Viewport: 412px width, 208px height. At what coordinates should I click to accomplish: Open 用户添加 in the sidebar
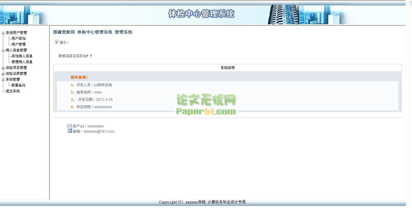click(18, 39)
